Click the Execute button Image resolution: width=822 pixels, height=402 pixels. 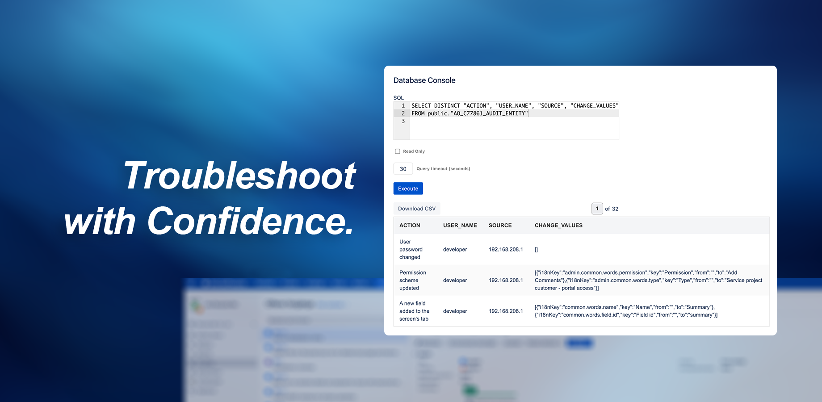point(408,188)
